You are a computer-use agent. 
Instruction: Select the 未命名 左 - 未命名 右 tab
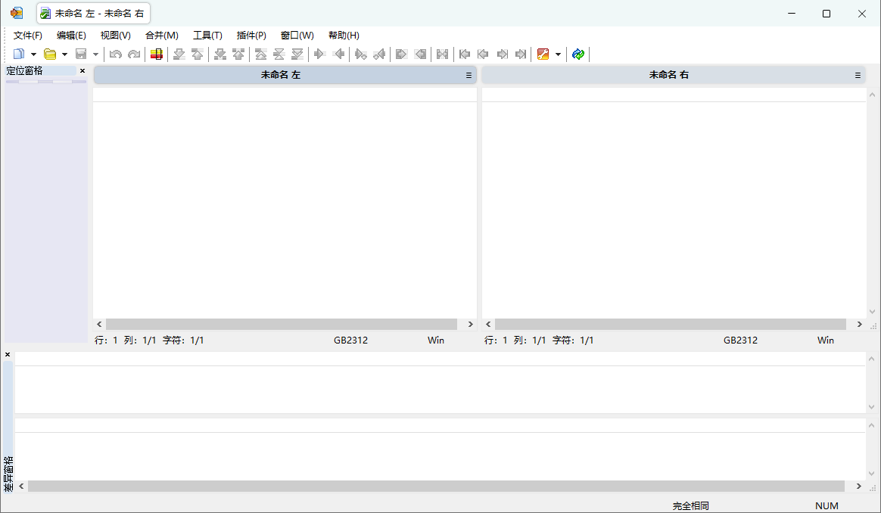93,14
